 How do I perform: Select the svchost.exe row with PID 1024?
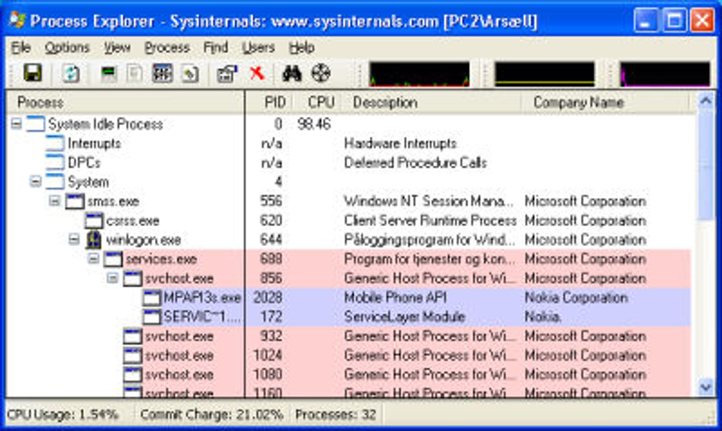tap(349, 355)
